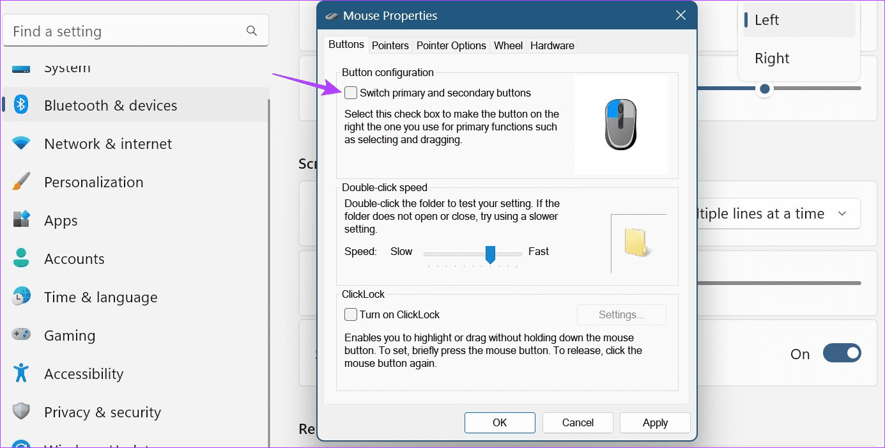Viewport: 885px width, 448px height.
Task: Click the Network & internet wifi icon
Action: (21, 144)
